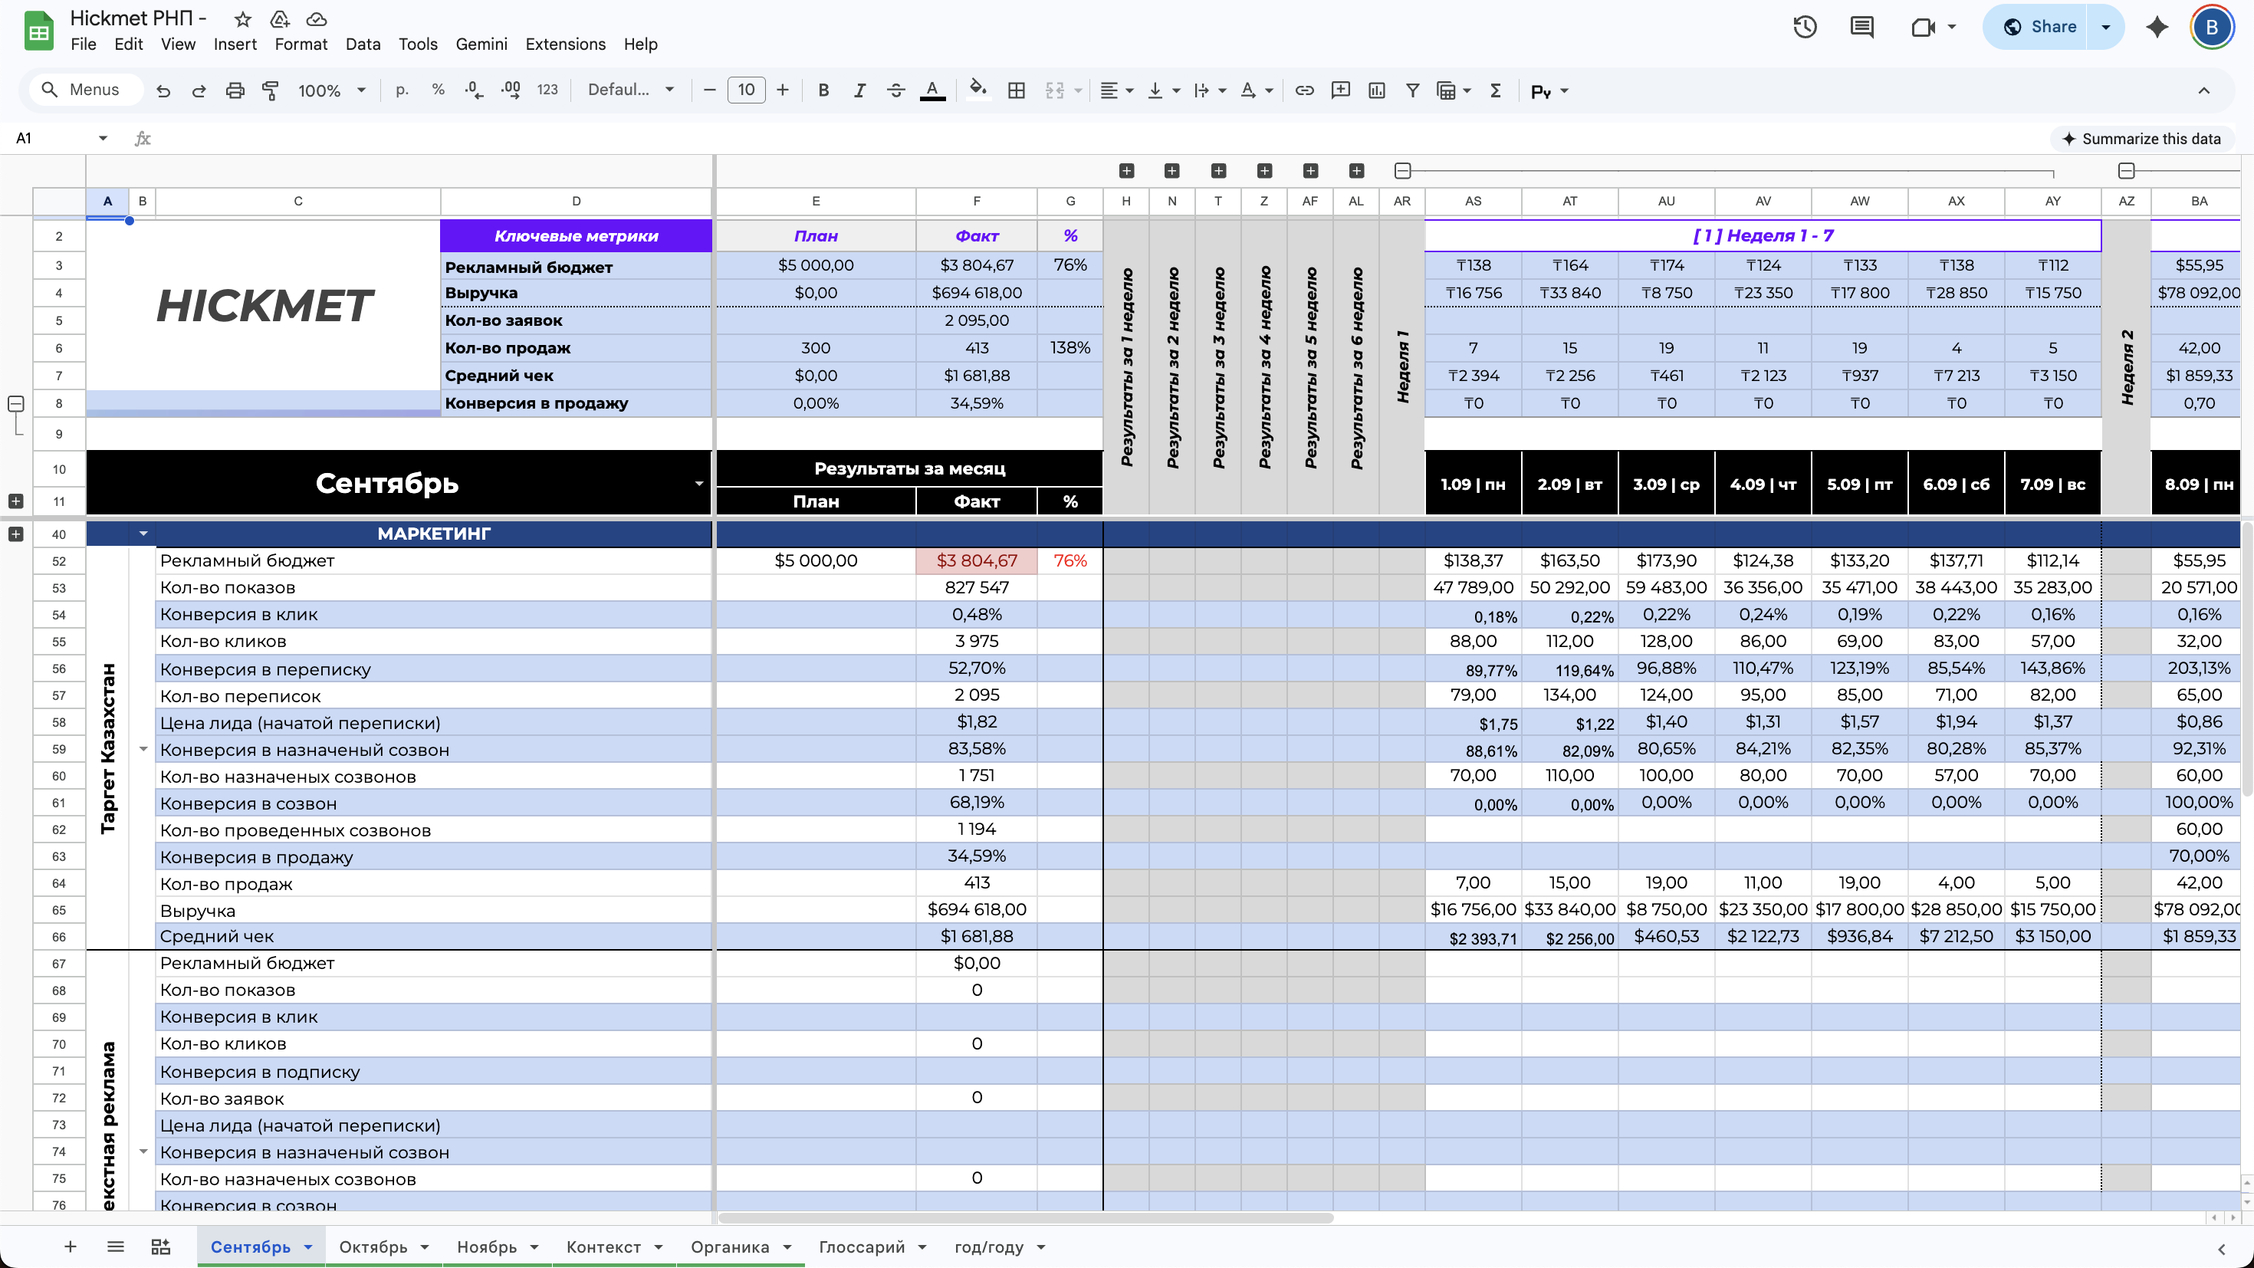Open the Сентябрь month dropdown in cell
The height and width of the screenshot is (1268, 2254).
click(x=699, y=483)
